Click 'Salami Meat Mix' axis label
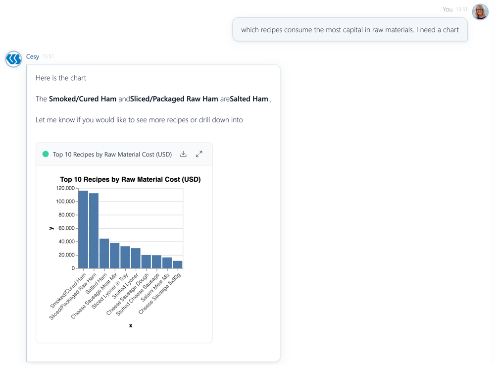This screenshot has height=365, width=495. coord(155,288)
